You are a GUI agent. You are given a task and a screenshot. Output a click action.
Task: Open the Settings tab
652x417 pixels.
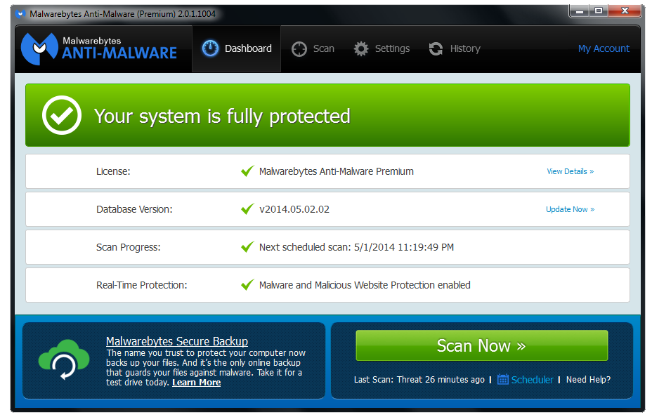[x=382, y=48]
